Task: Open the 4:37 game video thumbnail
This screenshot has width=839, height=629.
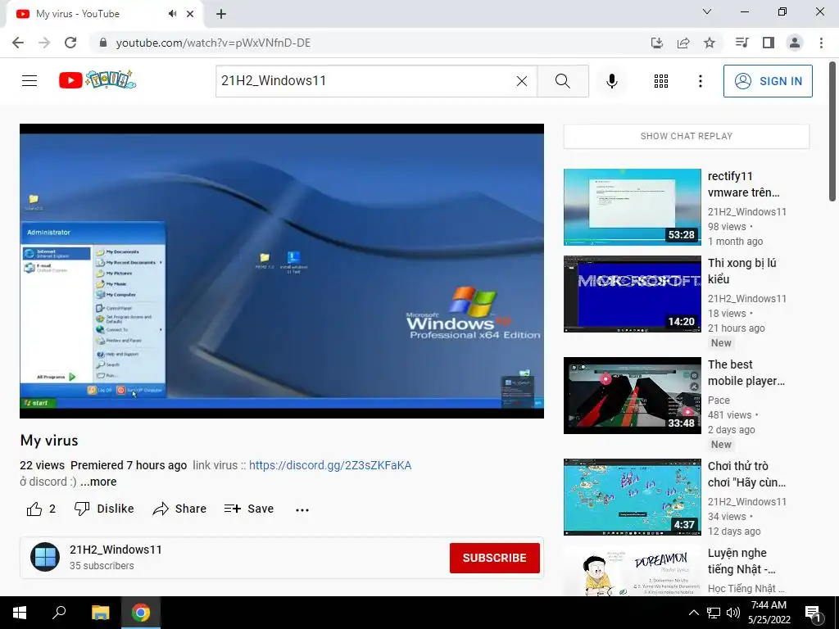Action: tap(632, 497)
